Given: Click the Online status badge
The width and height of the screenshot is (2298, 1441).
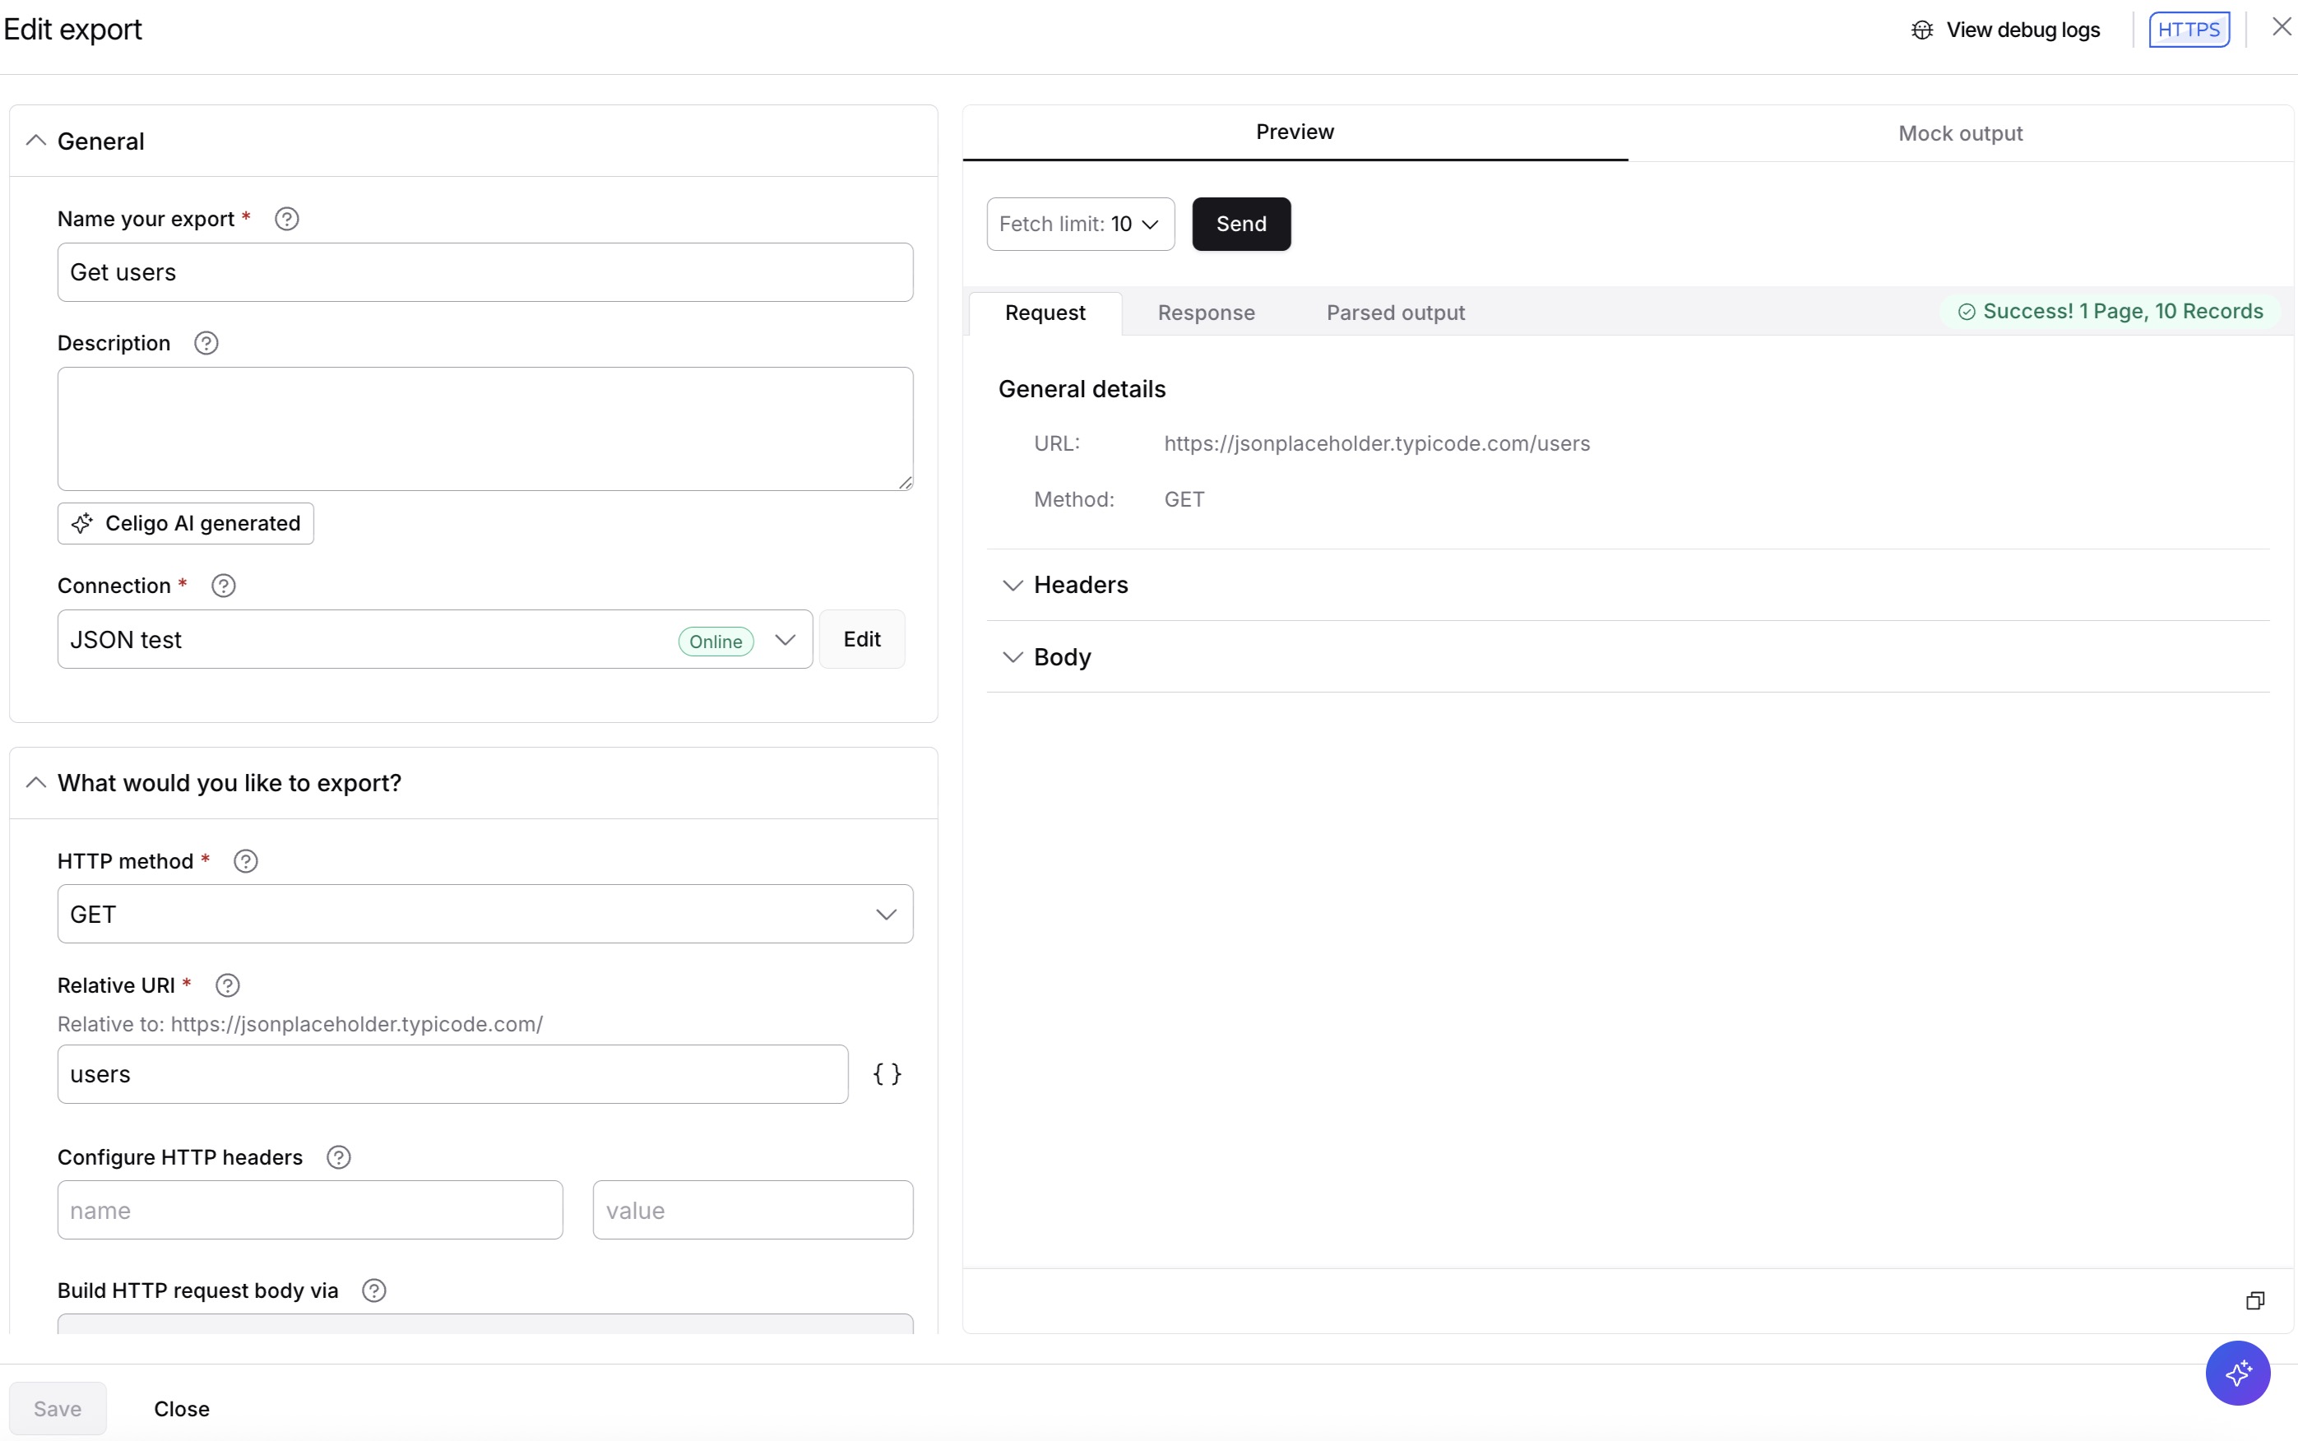Looking at the screenshot, I should 716,642.
